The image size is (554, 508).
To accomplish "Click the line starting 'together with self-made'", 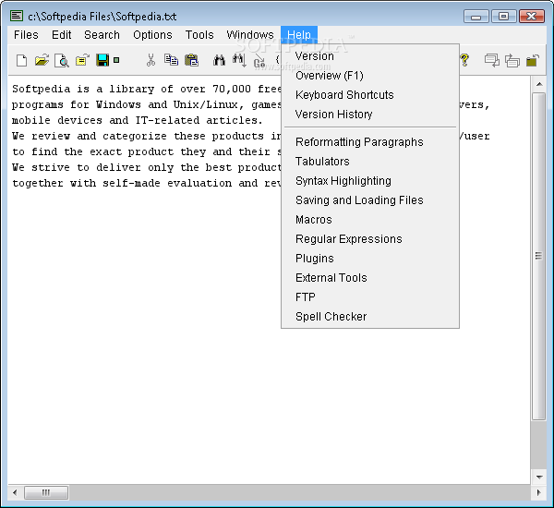I will click(146, 184).
